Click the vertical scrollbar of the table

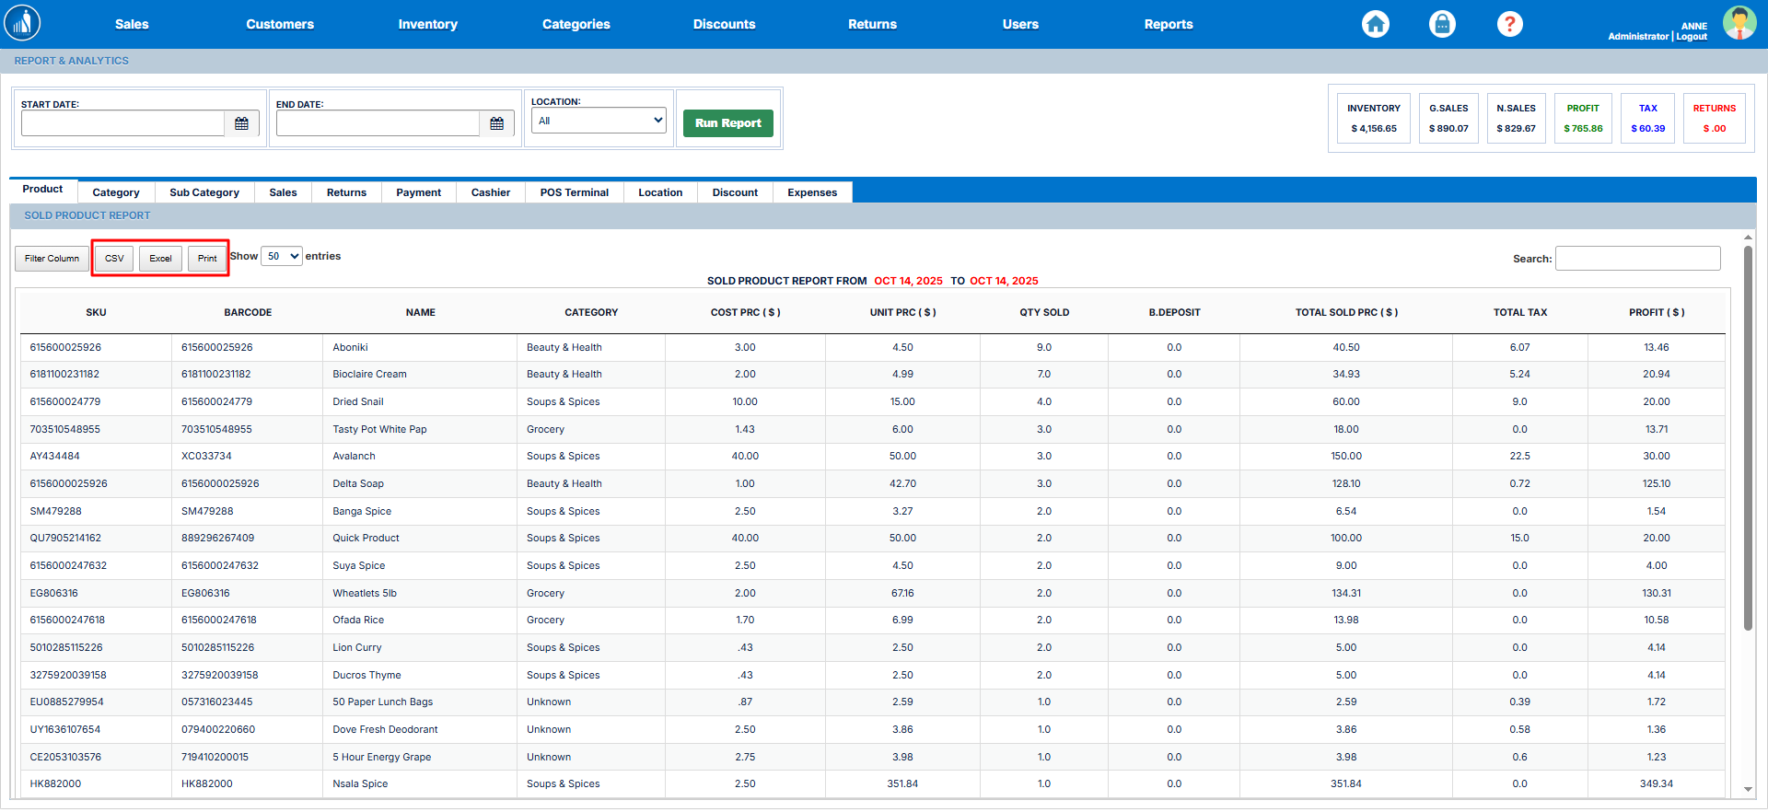coord(1748,437)
